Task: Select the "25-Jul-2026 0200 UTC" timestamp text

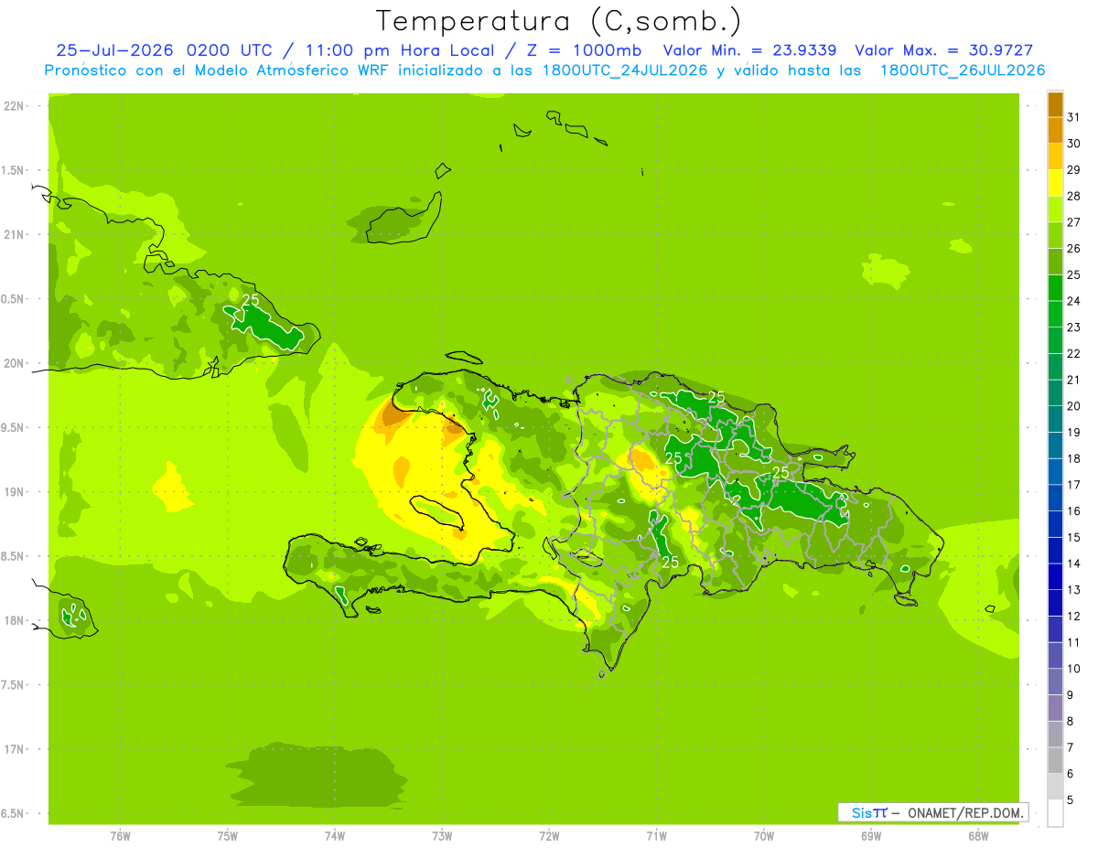Action: pos(164,50)
